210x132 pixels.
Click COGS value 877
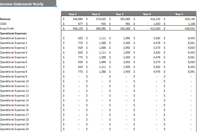click(80, 24)
